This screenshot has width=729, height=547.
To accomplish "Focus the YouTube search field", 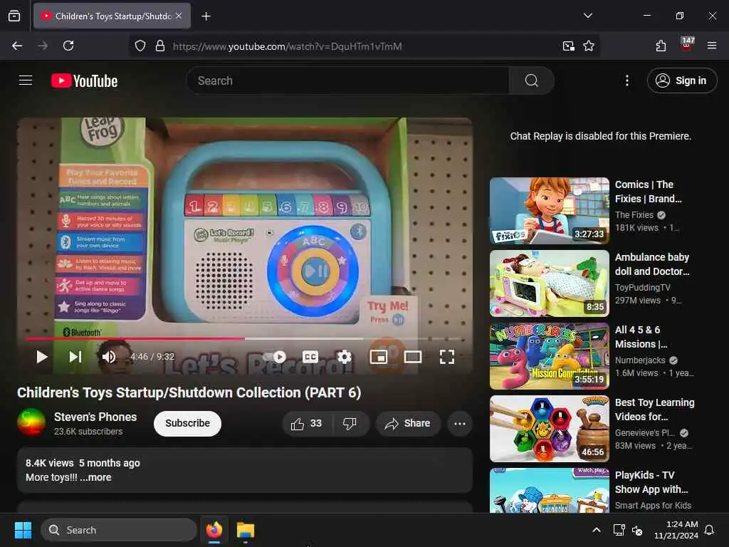I will click(347, 80).
